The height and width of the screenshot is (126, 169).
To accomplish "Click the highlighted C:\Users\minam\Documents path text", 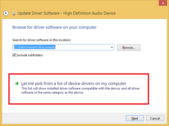I will [35, 47].
